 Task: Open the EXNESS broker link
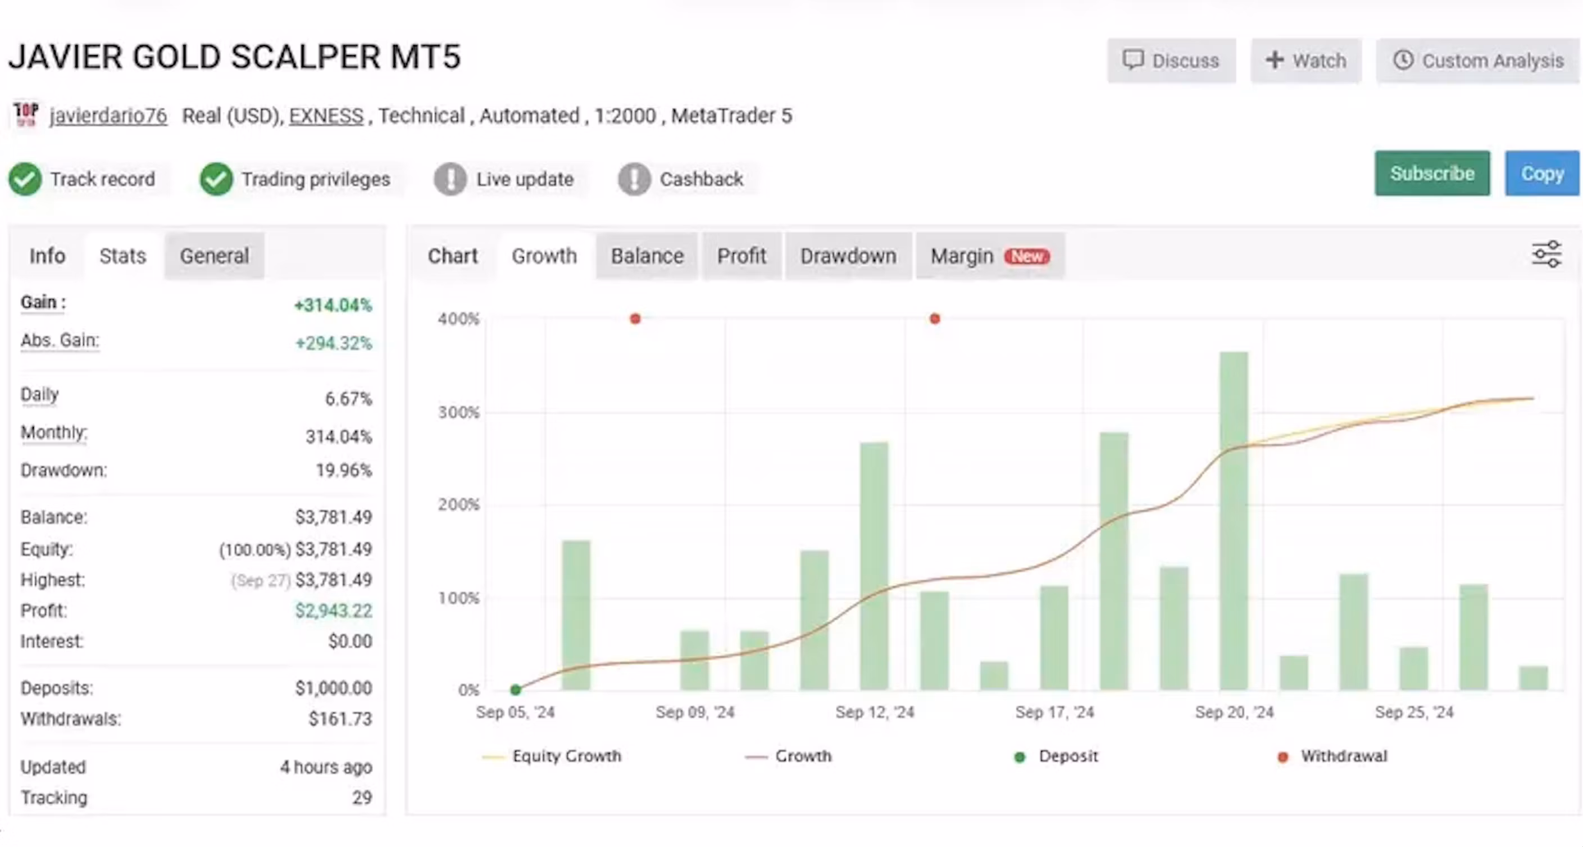(x=326, y=116)
